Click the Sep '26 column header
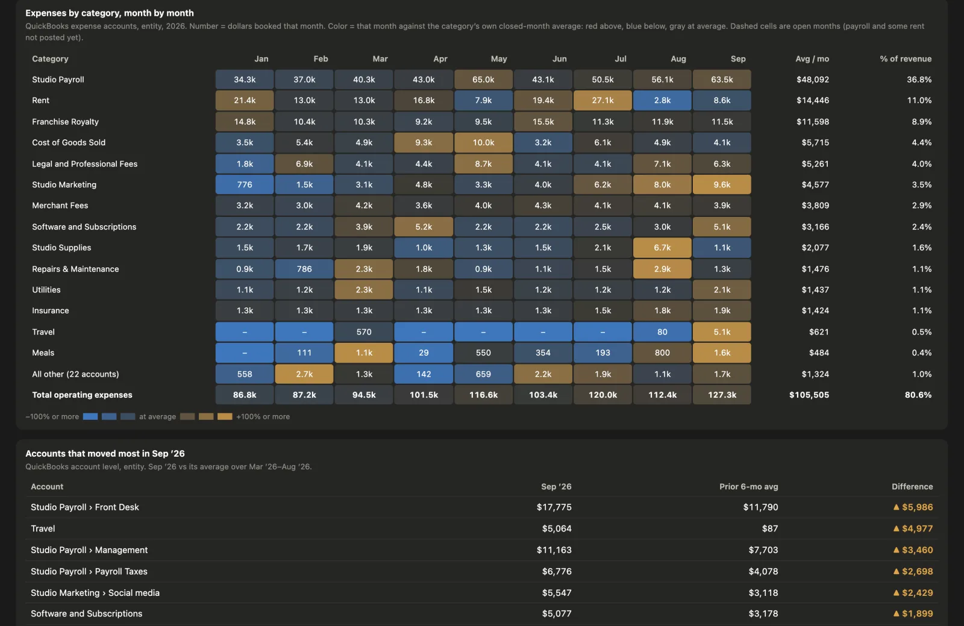The height and width of the screenshot is (626, 964). click(x=556, y=487)
